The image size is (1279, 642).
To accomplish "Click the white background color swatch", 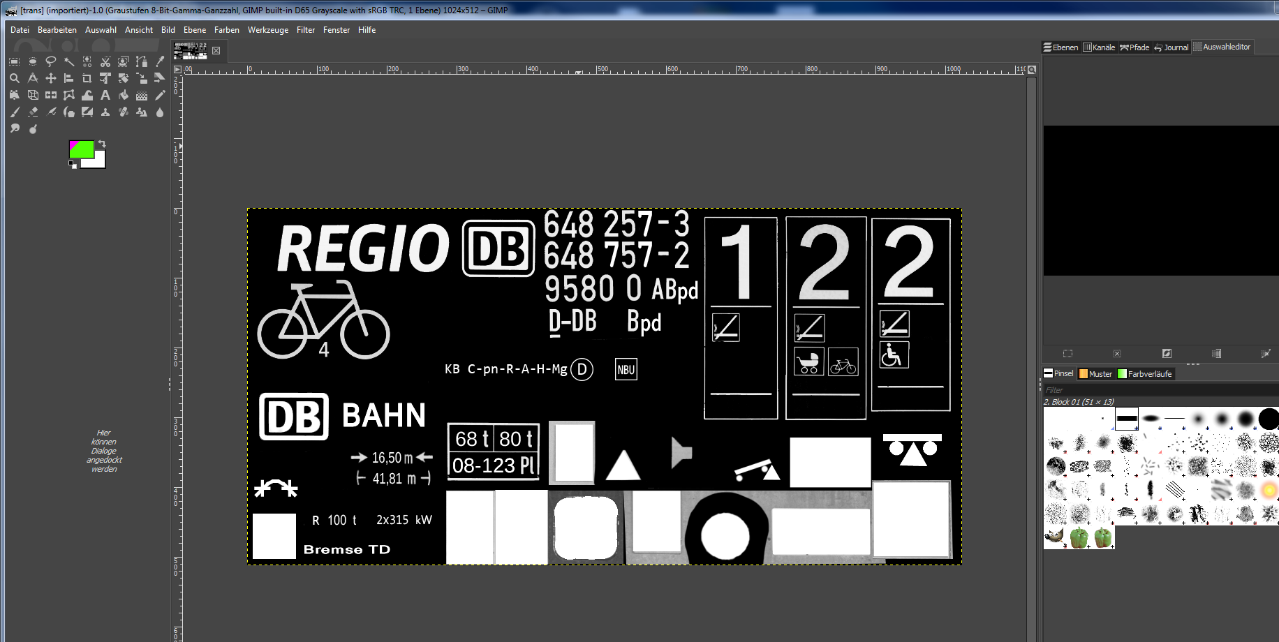I will pos(99,162).
